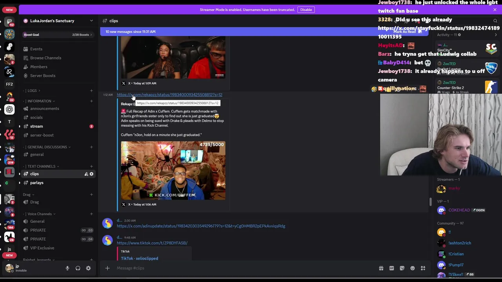This screenshot has height=282, width=502.
Task: Open the top embed video thumbnail
Action: tap(173, 58)
